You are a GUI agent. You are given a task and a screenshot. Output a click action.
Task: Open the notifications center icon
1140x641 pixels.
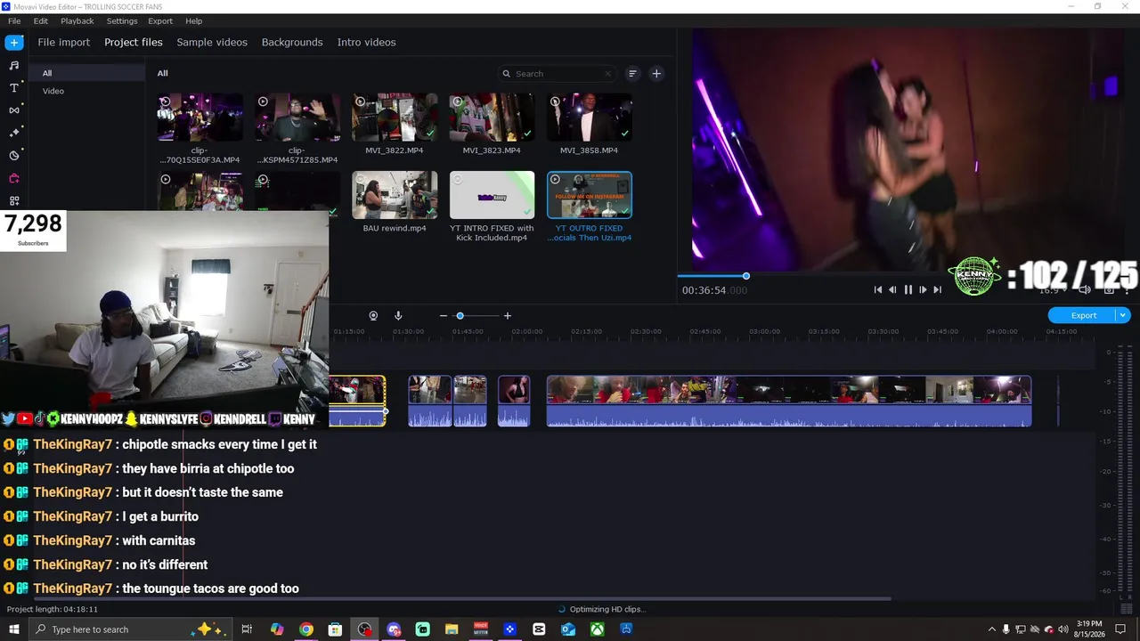pos(1120,629)
